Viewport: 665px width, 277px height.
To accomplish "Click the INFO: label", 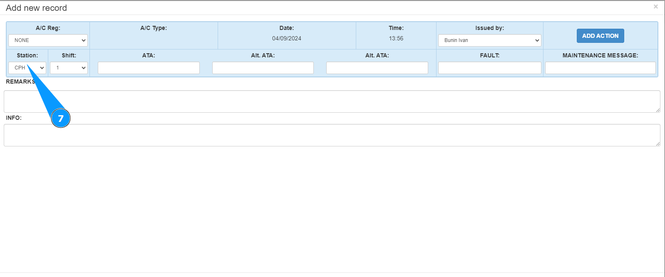I will click(x=14, y=118).
